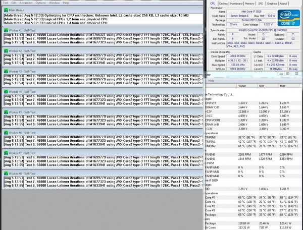Minimize the HWMonitor window
This screenshot has width=303, height=230.
[x=281, y=74]
